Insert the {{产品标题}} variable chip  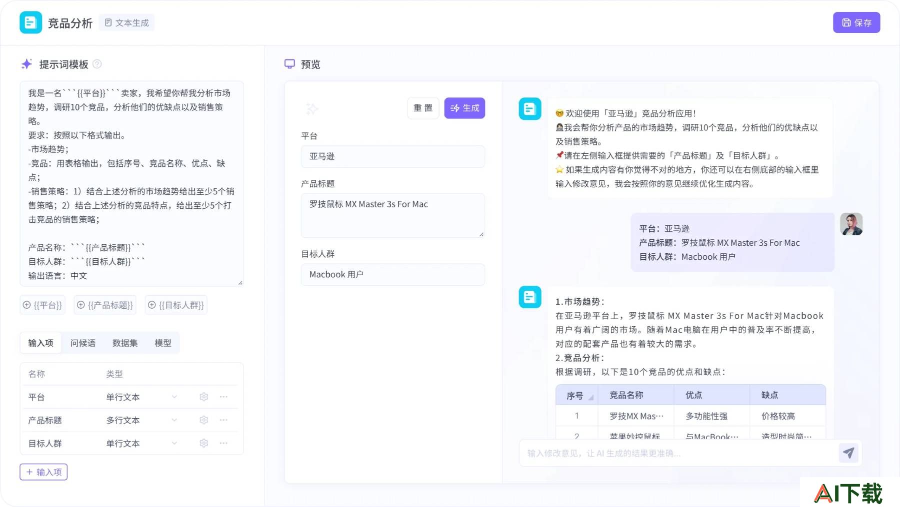click(x=106, y=305)
